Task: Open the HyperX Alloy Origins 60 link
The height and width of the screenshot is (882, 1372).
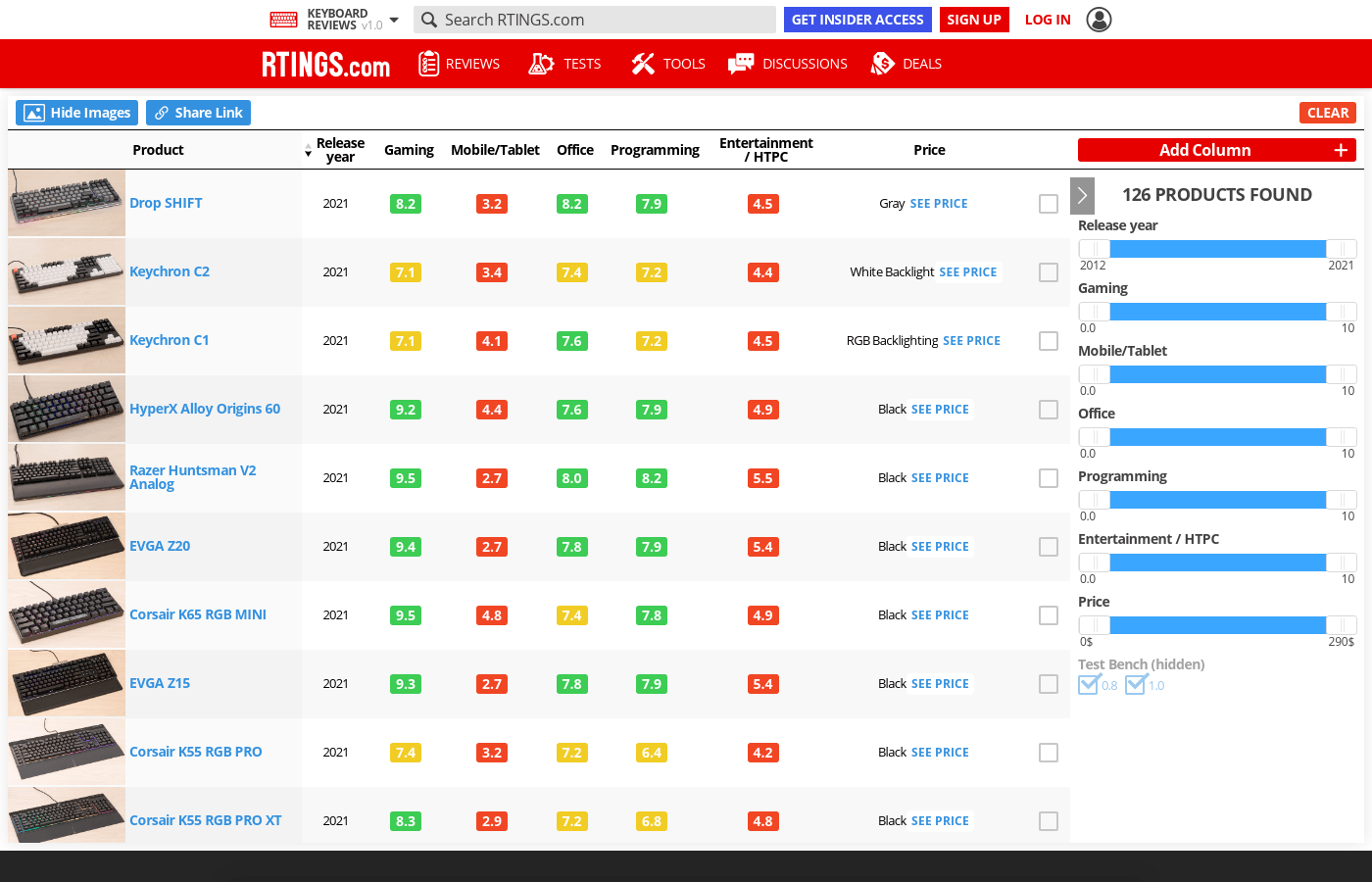Action: [x=205, y=409]
